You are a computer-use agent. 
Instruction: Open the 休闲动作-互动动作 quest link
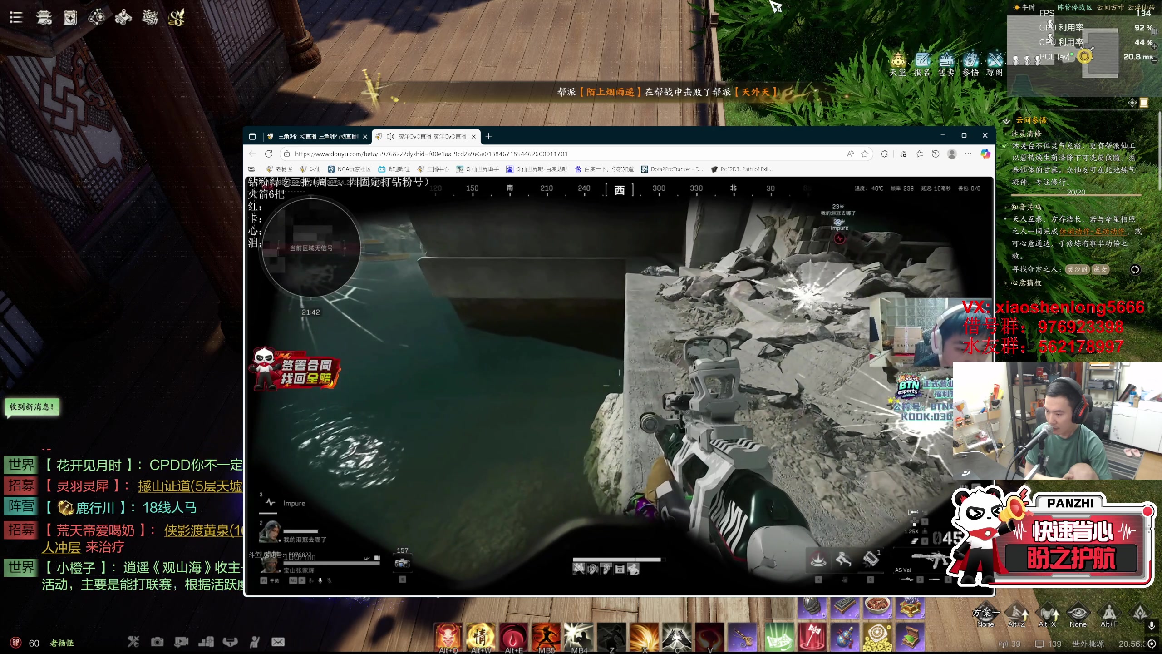click(x=1092, y=232)
